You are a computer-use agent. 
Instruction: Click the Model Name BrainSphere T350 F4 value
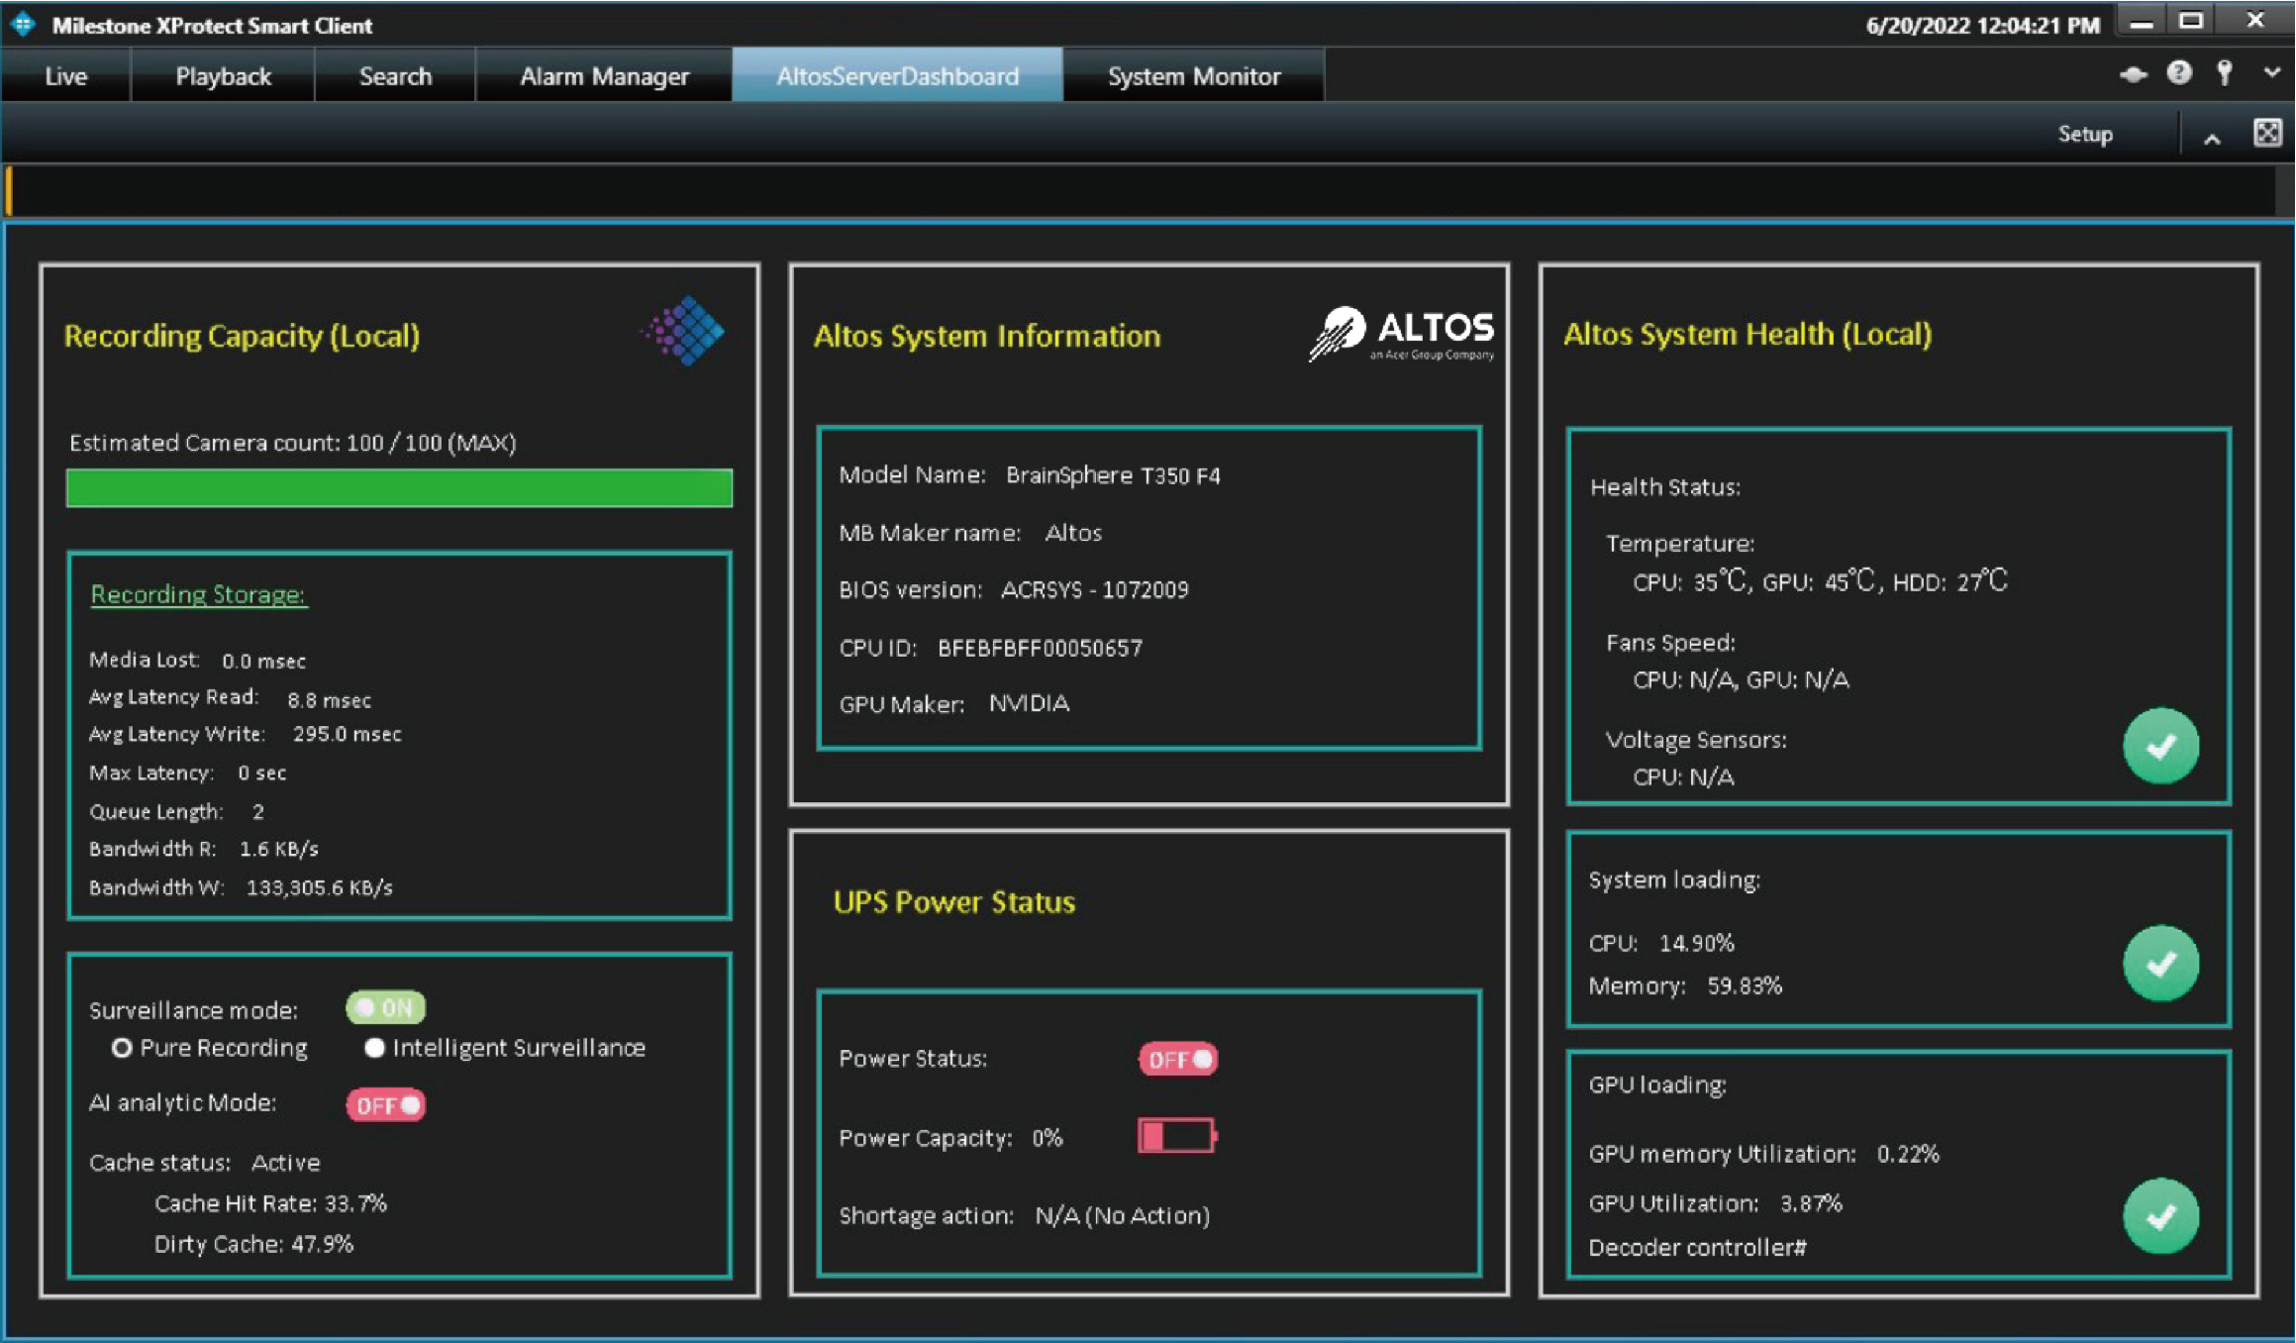(1113, 475)
